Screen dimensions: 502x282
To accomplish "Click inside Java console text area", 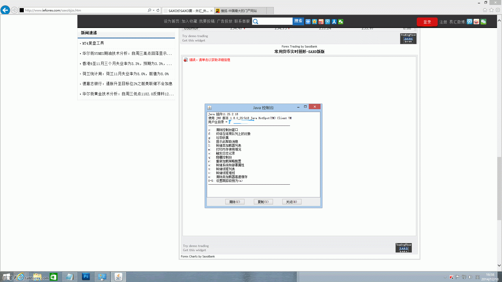I will pos(263,155).
